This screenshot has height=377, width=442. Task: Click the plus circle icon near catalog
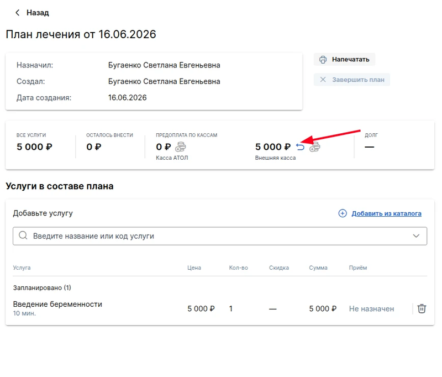(x=343, y=213)
